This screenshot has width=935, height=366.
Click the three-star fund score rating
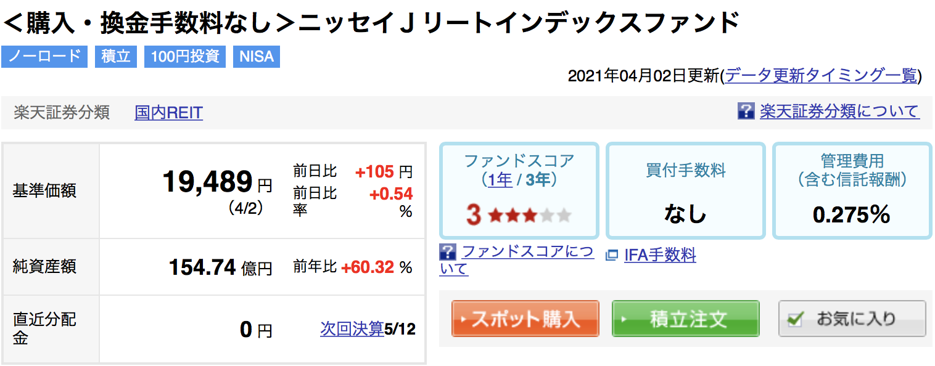coord(519,216)
